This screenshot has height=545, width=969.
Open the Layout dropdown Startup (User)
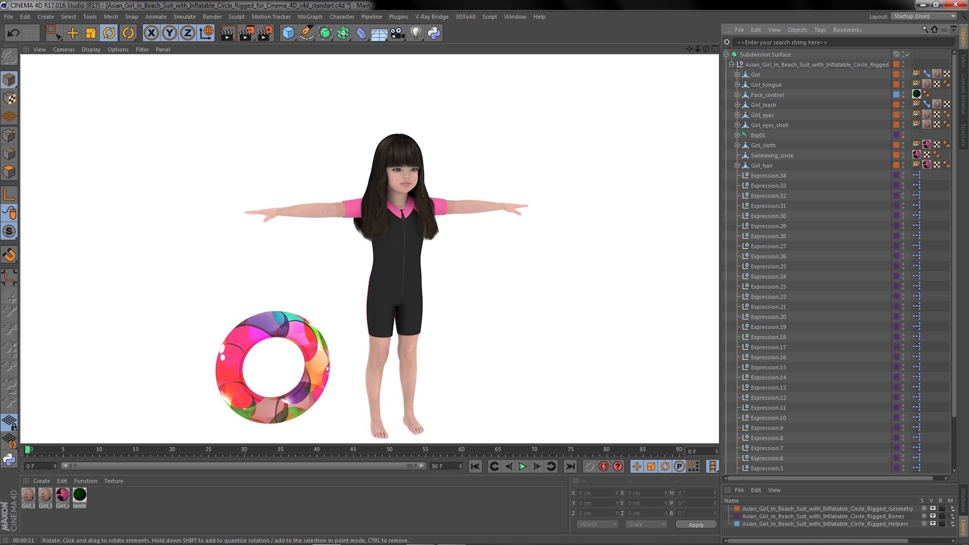pyautogui.click(x=924, y=16)
